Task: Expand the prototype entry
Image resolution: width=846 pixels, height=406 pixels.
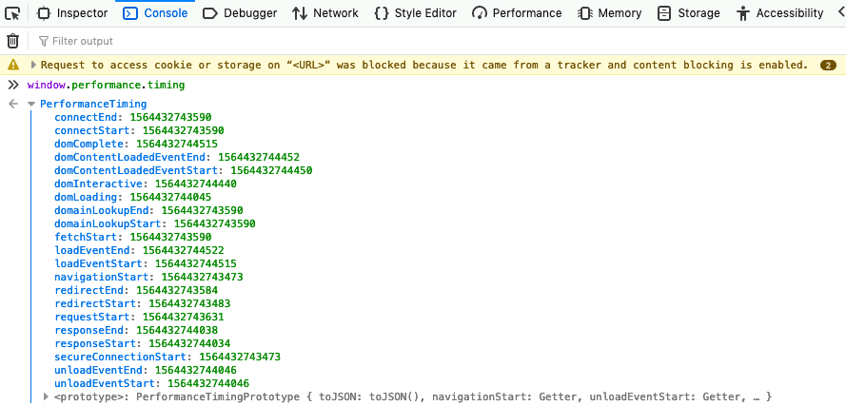Action: click(x=47, y=396)
